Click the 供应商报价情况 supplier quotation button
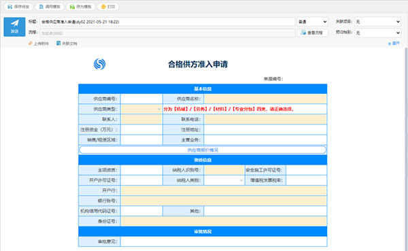Viewport: 408px width, 251px height. (203, 150)
